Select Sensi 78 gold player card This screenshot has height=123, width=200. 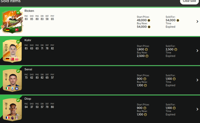(x=12, y=80)
